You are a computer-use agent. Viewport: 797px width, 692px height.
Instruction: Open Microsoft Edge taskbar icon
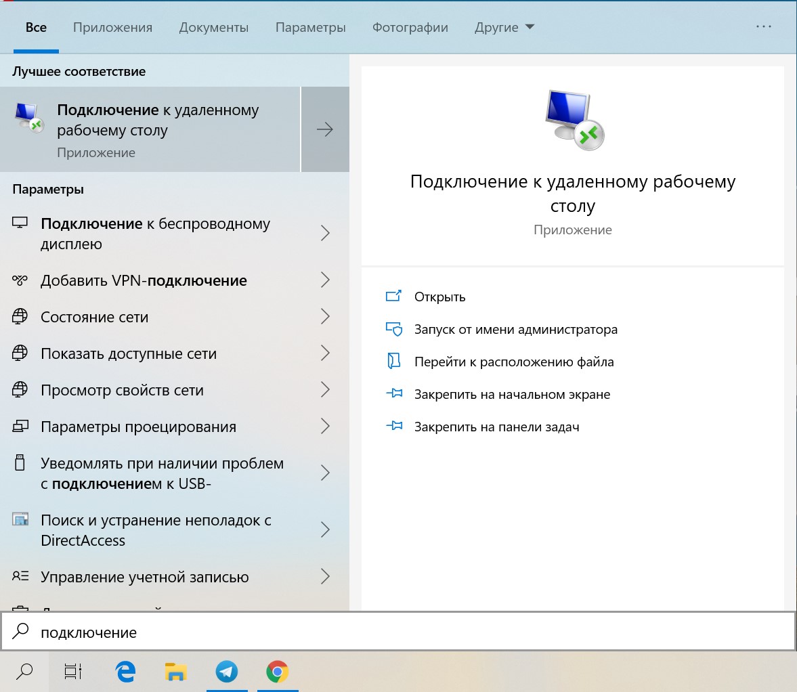(x=125, y=671)
